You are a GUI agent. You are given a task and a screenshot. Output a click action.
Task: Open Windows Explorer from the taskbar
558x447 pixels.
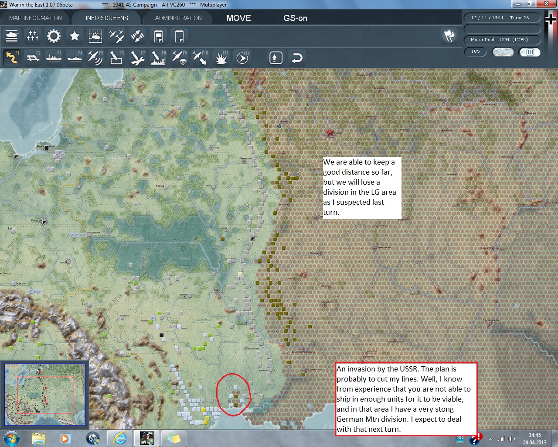pyautogui.click(x=39, y=438)
